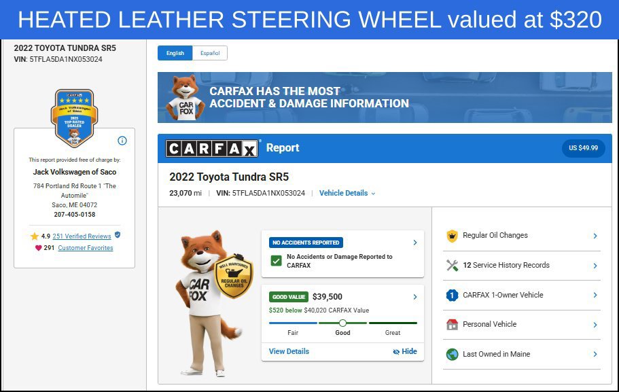Click the 23,070 mi mileage text
Viewport: 619px width, 392px height.
click(185, 193)
